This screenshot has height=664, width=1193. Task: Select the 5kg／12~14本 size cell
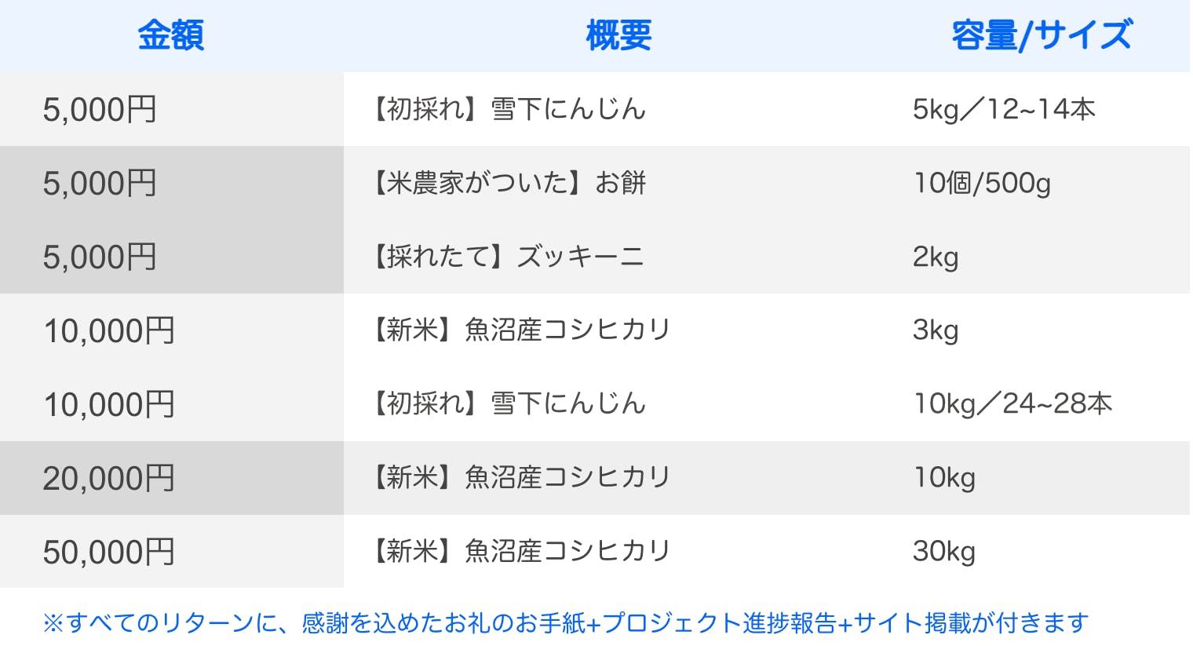coord(1003,109)
